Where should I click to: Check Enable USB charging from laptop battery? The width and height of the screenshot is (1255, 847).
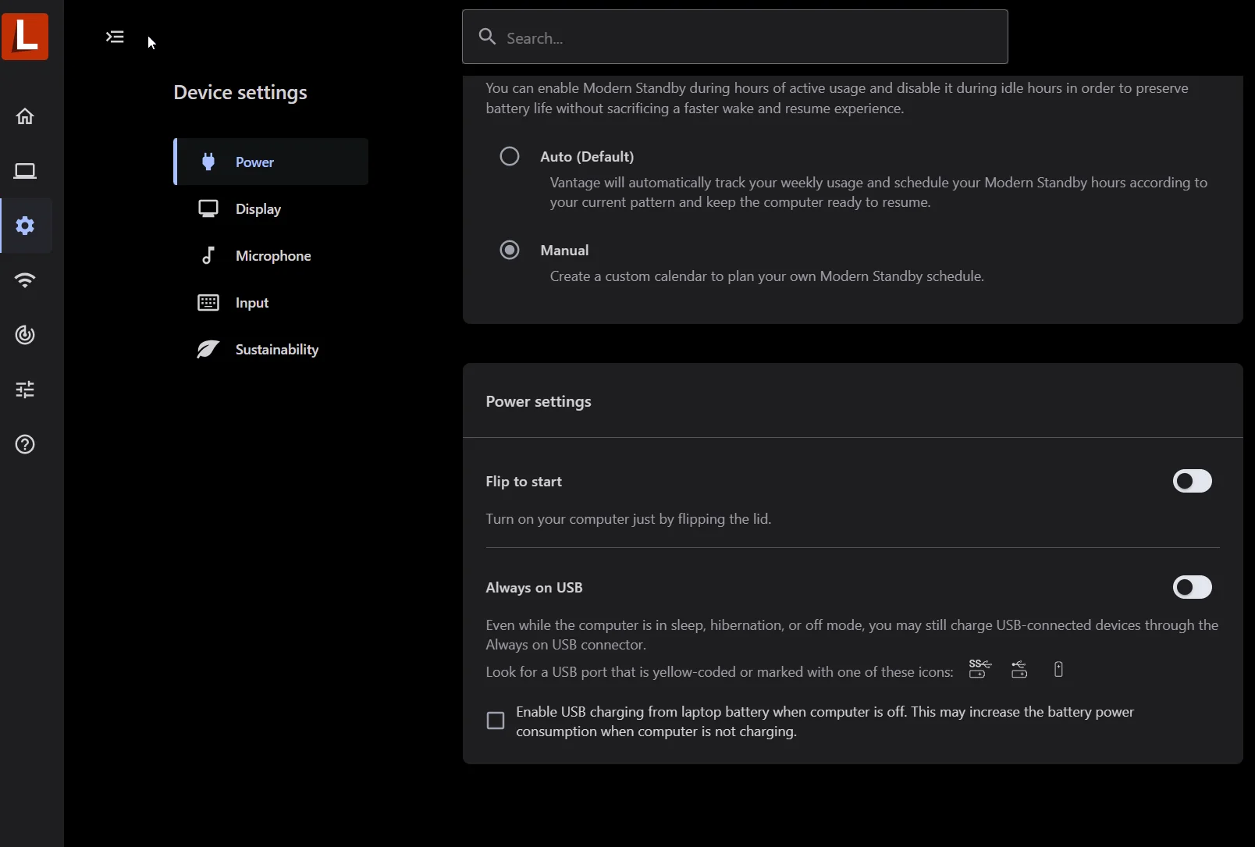pyautogui.click(x=496, y=721)
